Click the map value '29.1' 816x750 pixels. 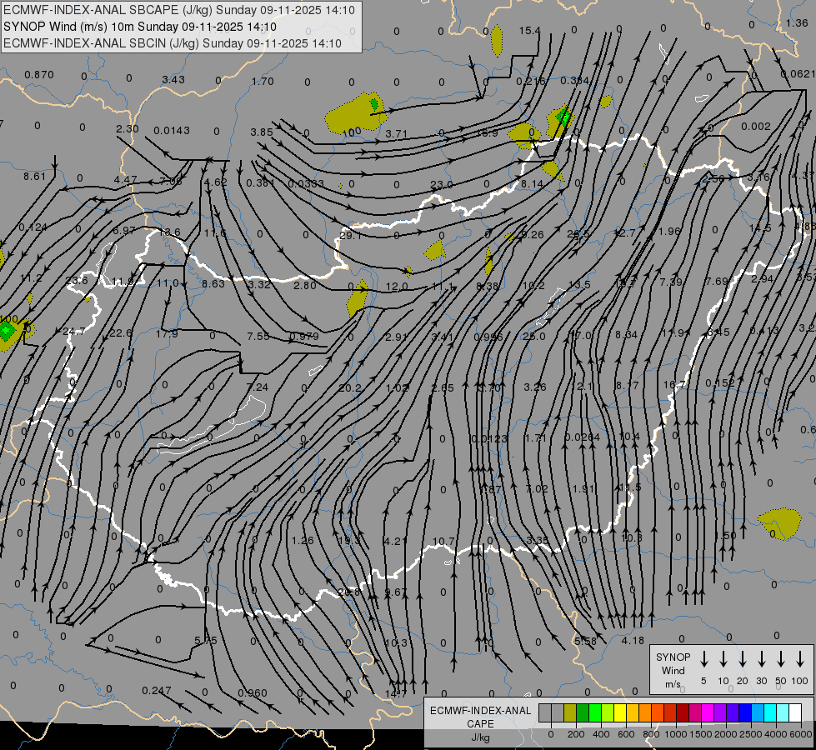(350, 235)
